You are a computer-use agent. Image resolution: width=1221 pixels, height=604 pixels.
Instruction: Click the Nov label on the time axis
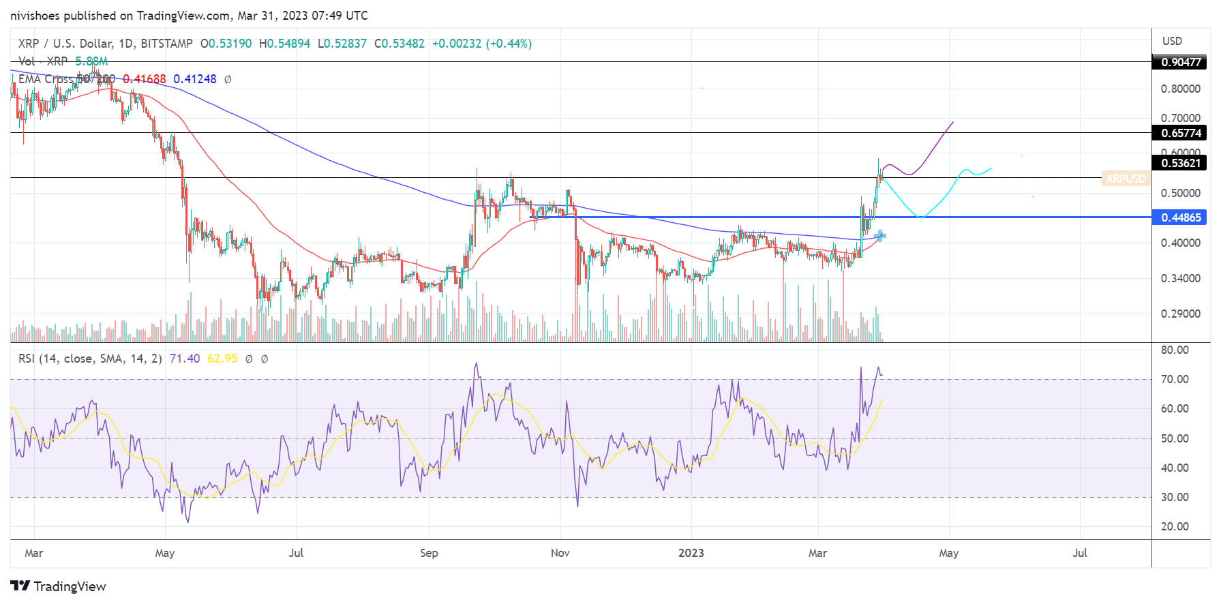[x=560, y=553]
